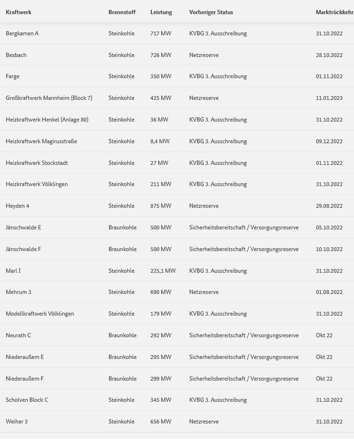This screenshot has height=439, width=354.
Task: Click the Marktrückkehr column header
Action: (x=335, y=12)
